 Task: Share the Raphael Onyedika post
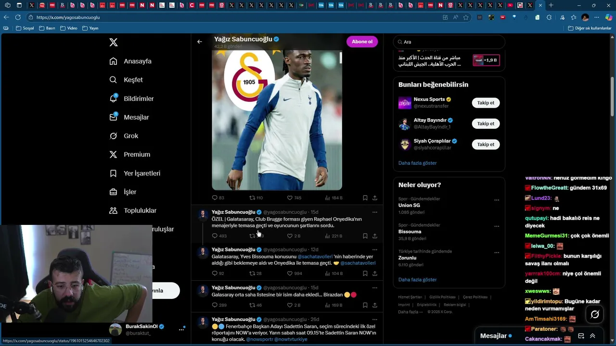tap(375, 236)
